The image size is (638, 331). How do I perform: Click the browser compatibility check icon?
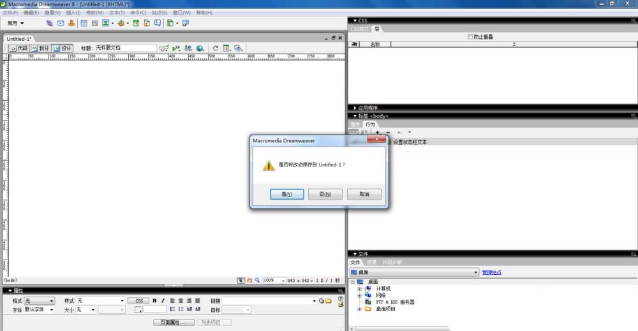click(x=164, y=48)
